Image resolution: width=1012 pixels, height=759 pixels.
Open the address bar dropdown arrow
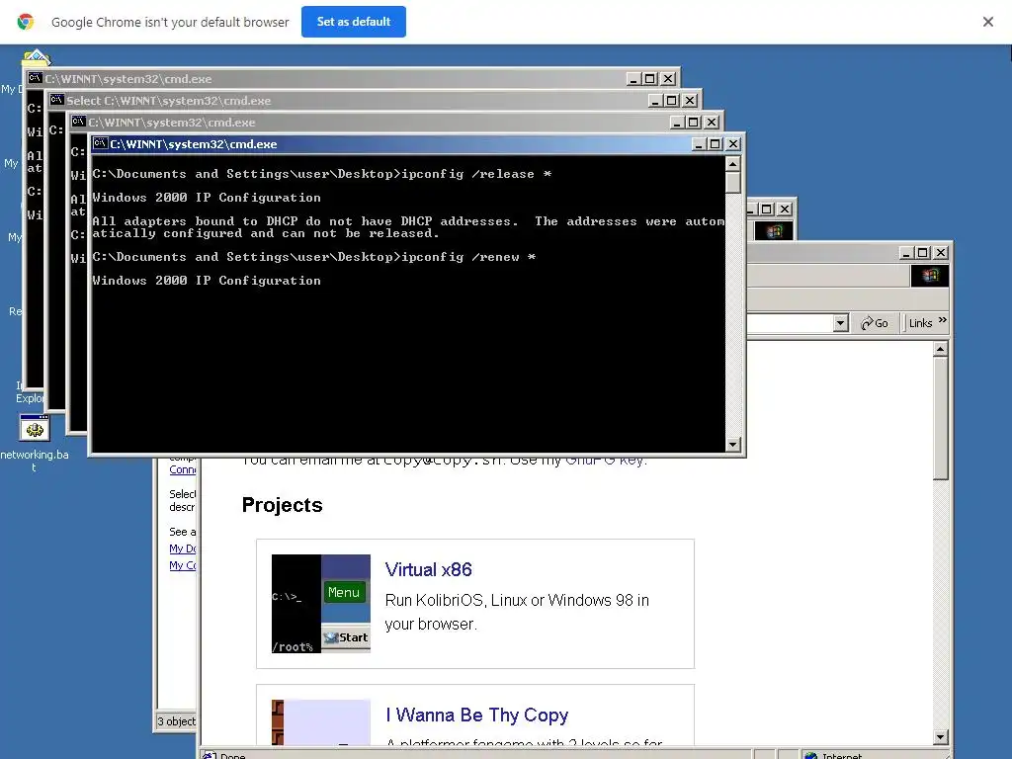pyautogui.click(x=840, y=323)
